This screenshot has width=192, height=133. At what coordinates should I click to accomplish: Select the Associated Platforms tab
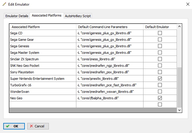47,15
